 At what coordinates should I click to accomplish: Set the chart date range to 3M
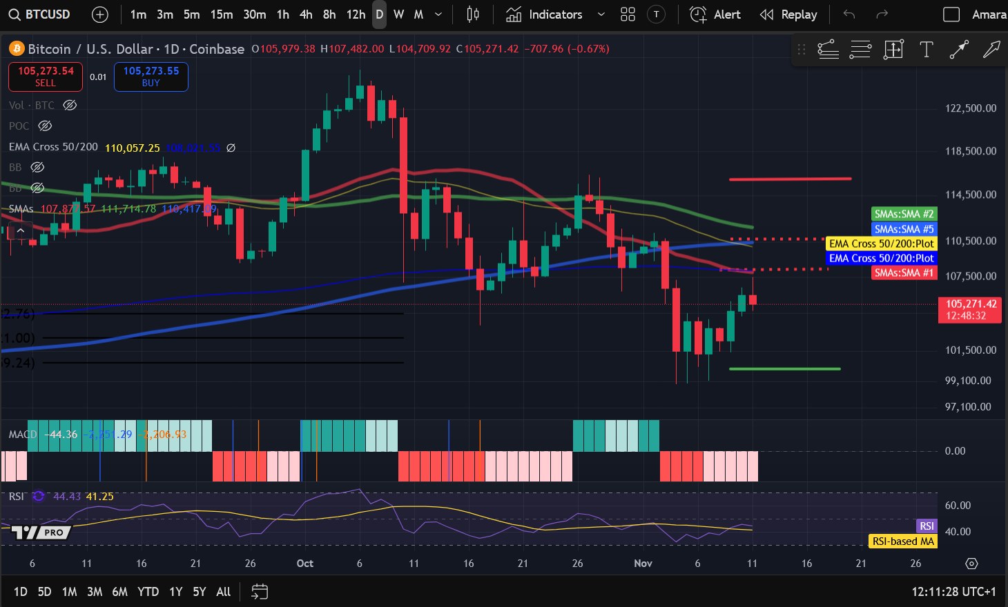point(95,592)
